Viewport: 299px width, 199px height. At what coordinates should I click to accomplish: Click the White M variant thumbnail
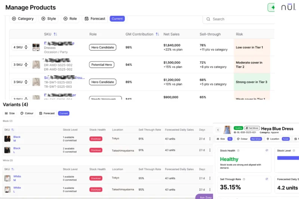click(x=7, y=178)
